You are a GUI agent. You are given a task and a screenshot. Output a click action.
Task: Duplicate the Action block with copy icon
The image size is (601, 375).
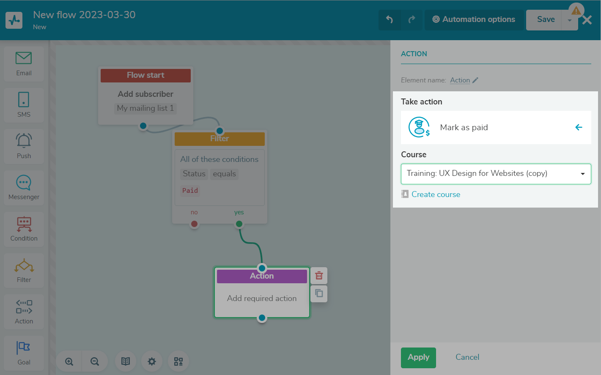click(x=319, y=293)
